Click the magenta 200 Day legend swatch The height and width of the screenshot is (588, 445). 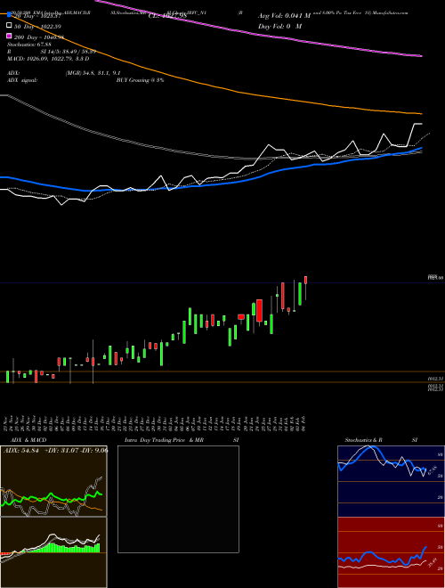[x=9, y=37]
